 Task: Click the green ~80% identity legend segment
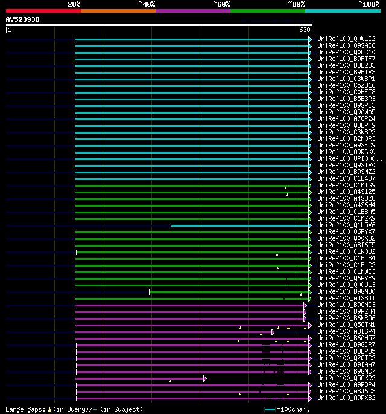click(x=268, y=11)
